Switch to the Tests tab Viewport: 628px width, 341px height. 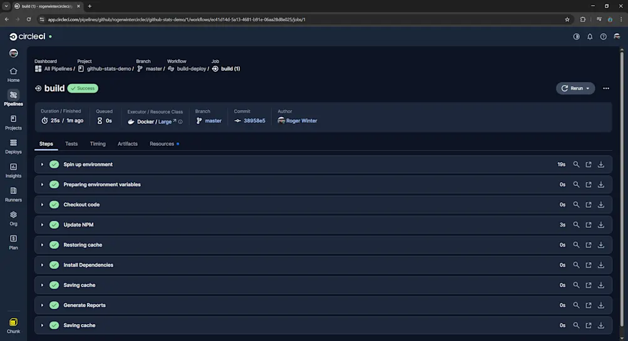coord(71,144)
